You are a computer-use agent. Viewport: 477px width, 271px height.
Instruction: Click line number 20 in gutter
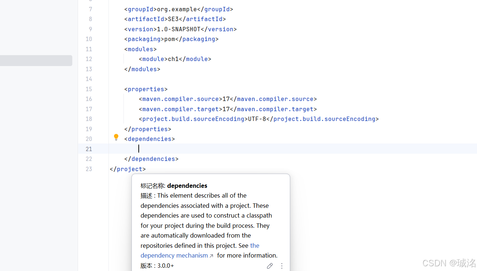(x=89, y=139)
